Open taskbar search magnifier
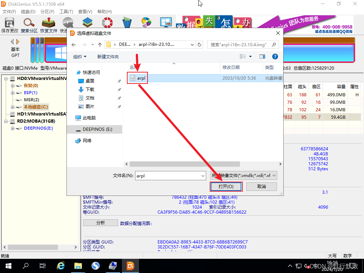The image size is (364, 273). coord(26,266)
